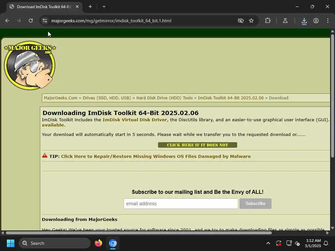This screenshot has height=251, width=335.
Task: Bookmark this page with the star icon
Action: tap(251, 21)
